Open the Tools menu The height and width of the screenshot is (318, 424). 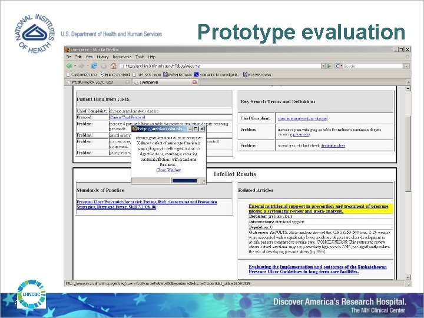[140, 57]
